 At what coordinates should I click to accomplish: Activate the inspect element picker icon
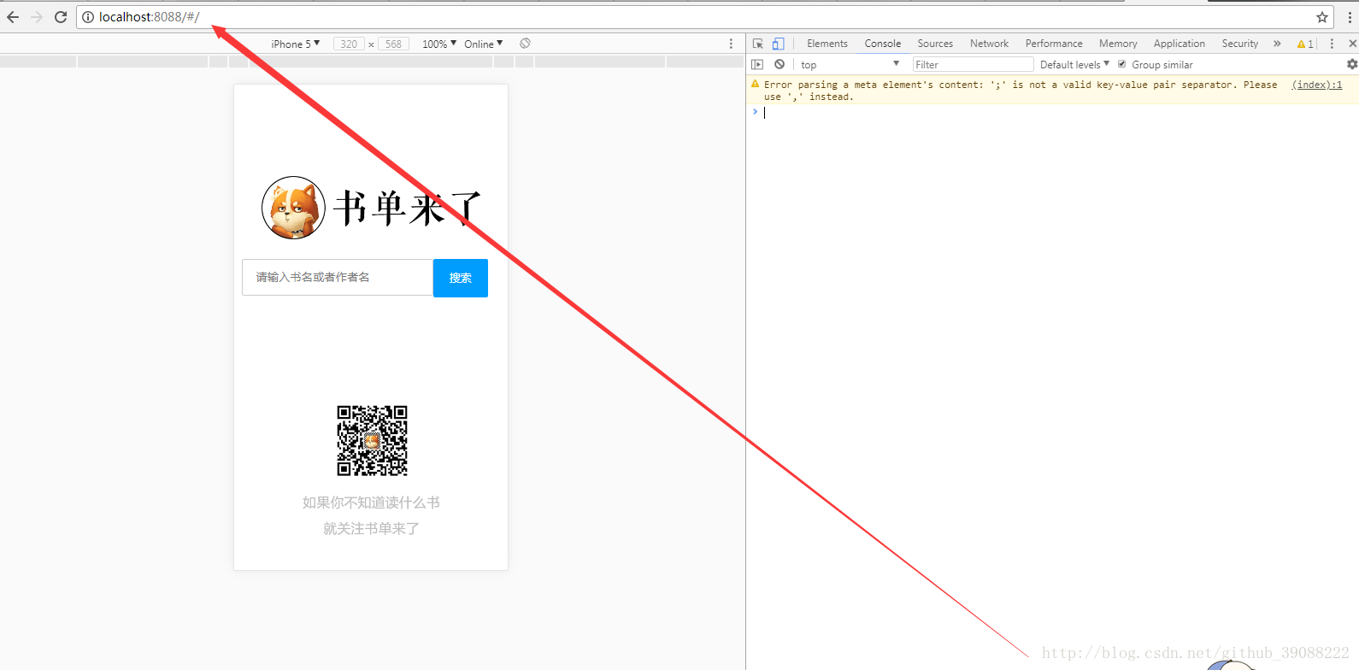point(758,44)
